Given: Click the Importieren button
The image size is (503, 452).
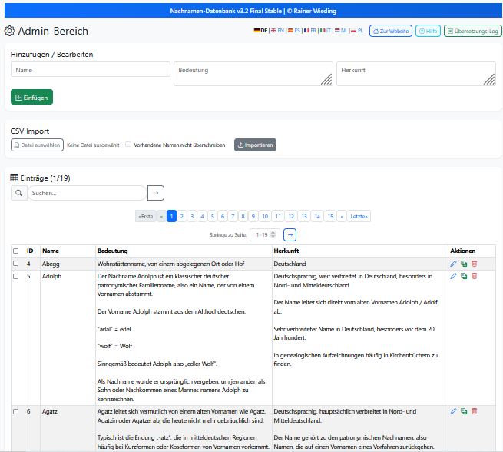Looking at the screenshot, I should pos(255,145).
